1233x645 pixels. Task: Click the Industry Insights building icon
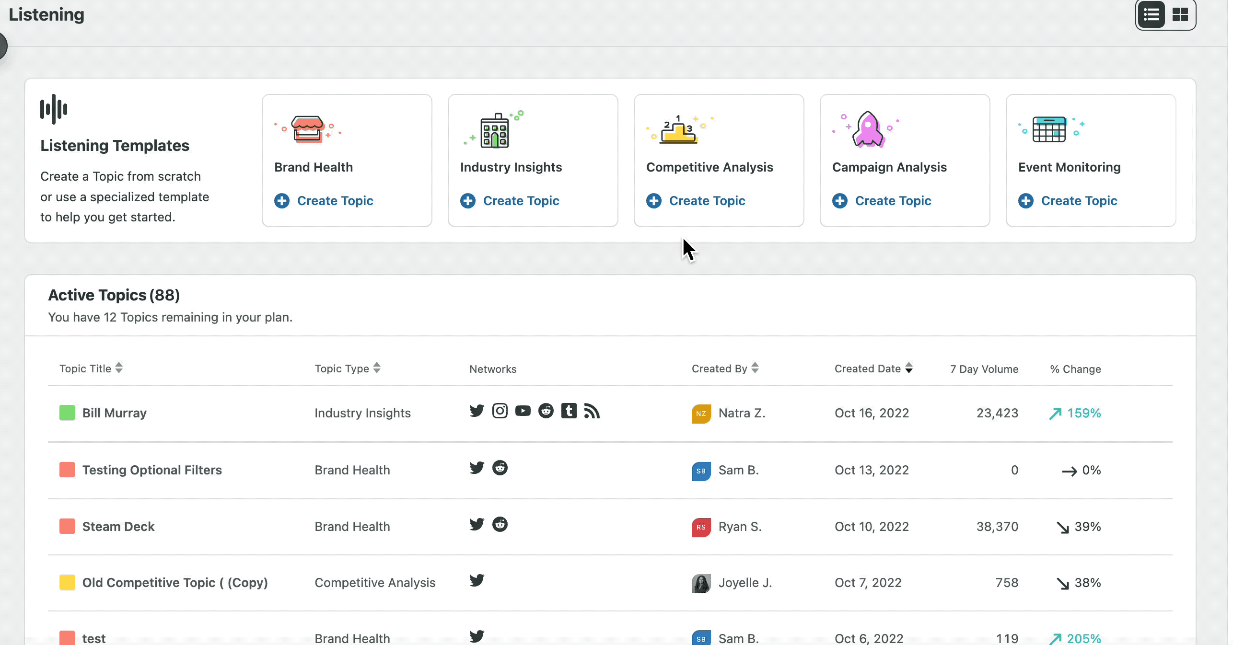494,129
